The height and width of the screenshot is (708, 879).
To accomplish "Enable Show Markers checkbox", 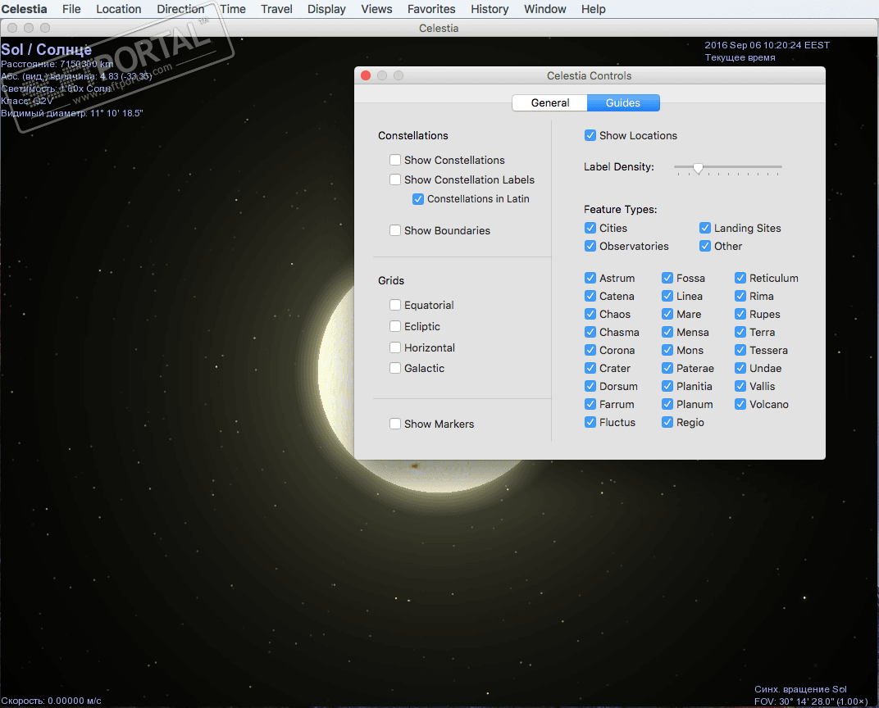I will 395,424.
